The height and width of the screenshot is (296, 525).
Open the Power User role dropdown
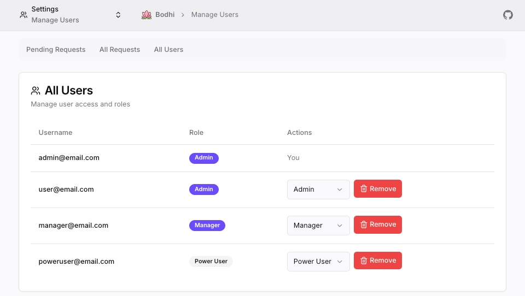(x=318, y=262)
